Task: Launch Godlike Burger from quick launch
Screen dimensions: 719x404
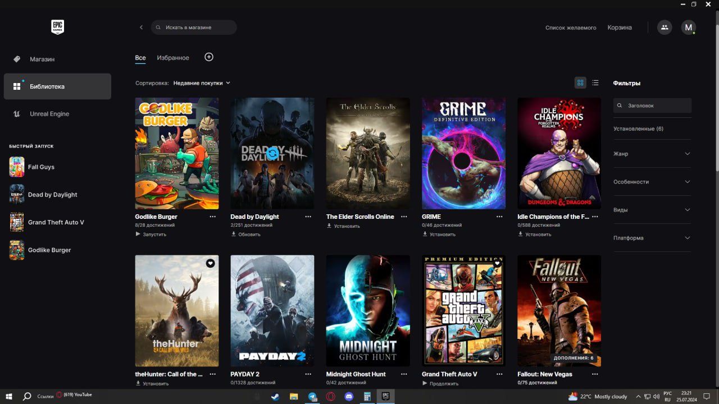Action: (x=57, y=250)
